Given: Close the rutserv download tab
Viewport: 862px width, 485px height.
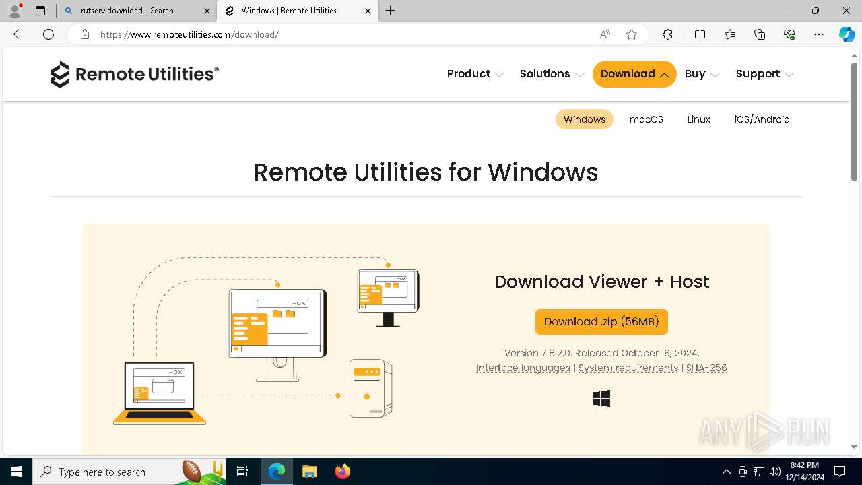Looking at the screenshot, I should coord(207,11).
